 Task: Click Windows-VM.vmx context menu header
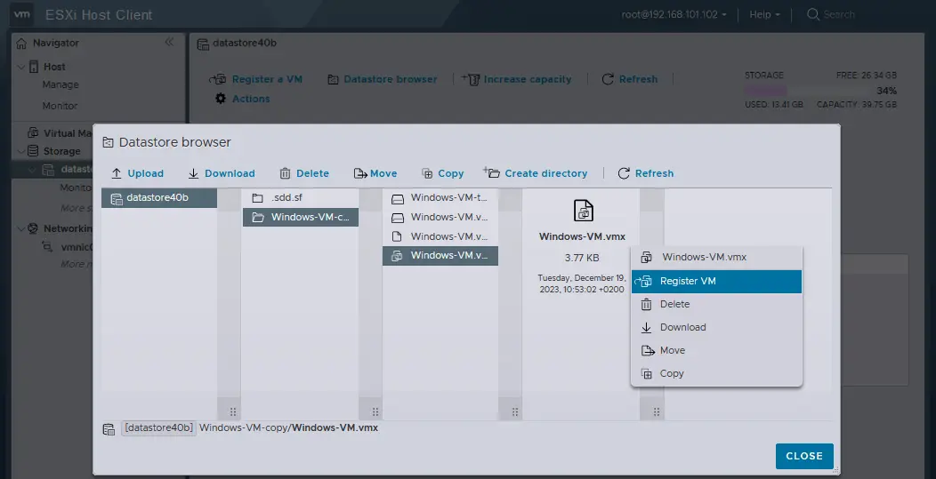716,258
